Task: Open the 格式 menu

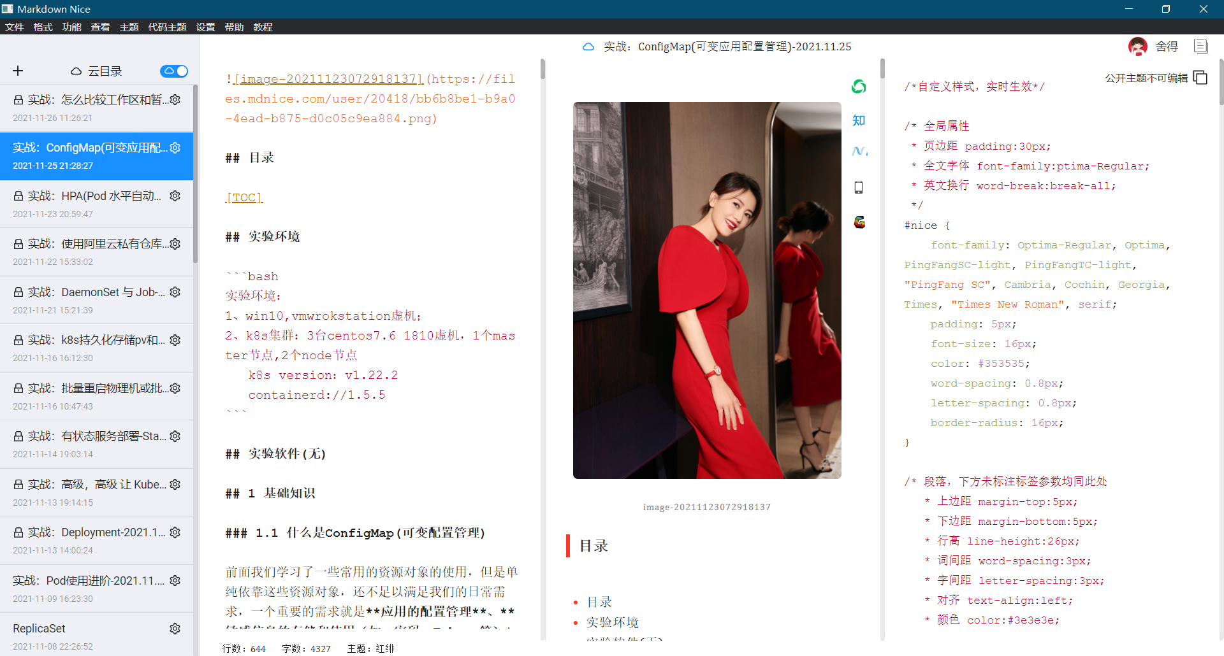Action: (43, 27)
